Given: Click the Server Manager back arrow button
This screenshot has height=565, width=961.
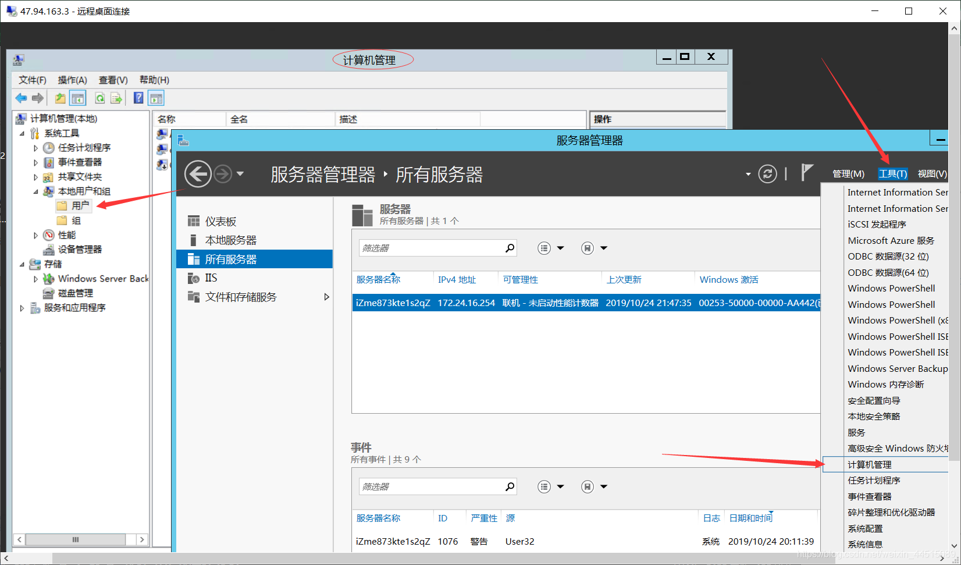Looking at the screenshot, I should 198,173.
